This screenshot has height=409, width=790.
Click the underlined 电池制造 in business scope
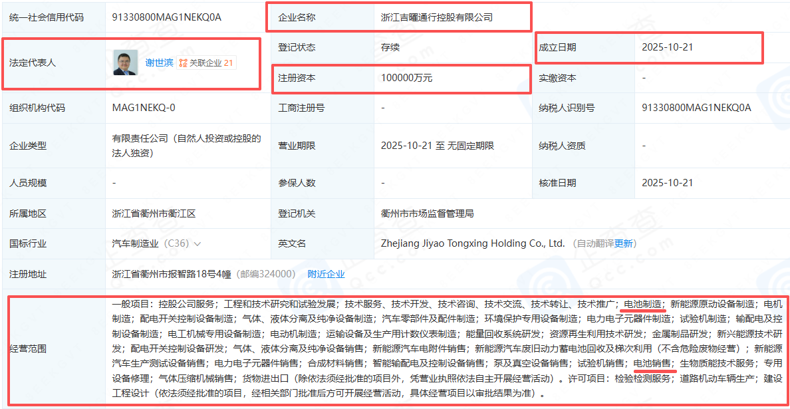642,304
